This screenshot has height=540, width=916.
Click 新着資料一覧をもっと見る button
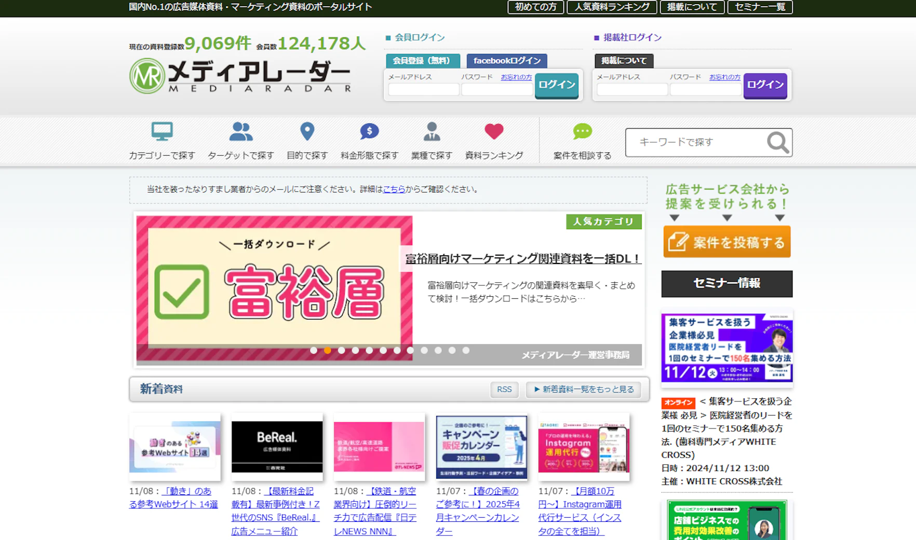point(584,390)
